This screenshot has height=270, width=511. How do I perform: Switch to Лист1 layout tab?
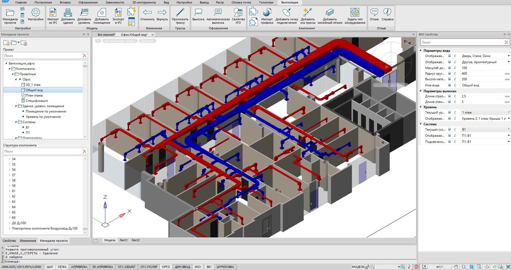[123, 240]
